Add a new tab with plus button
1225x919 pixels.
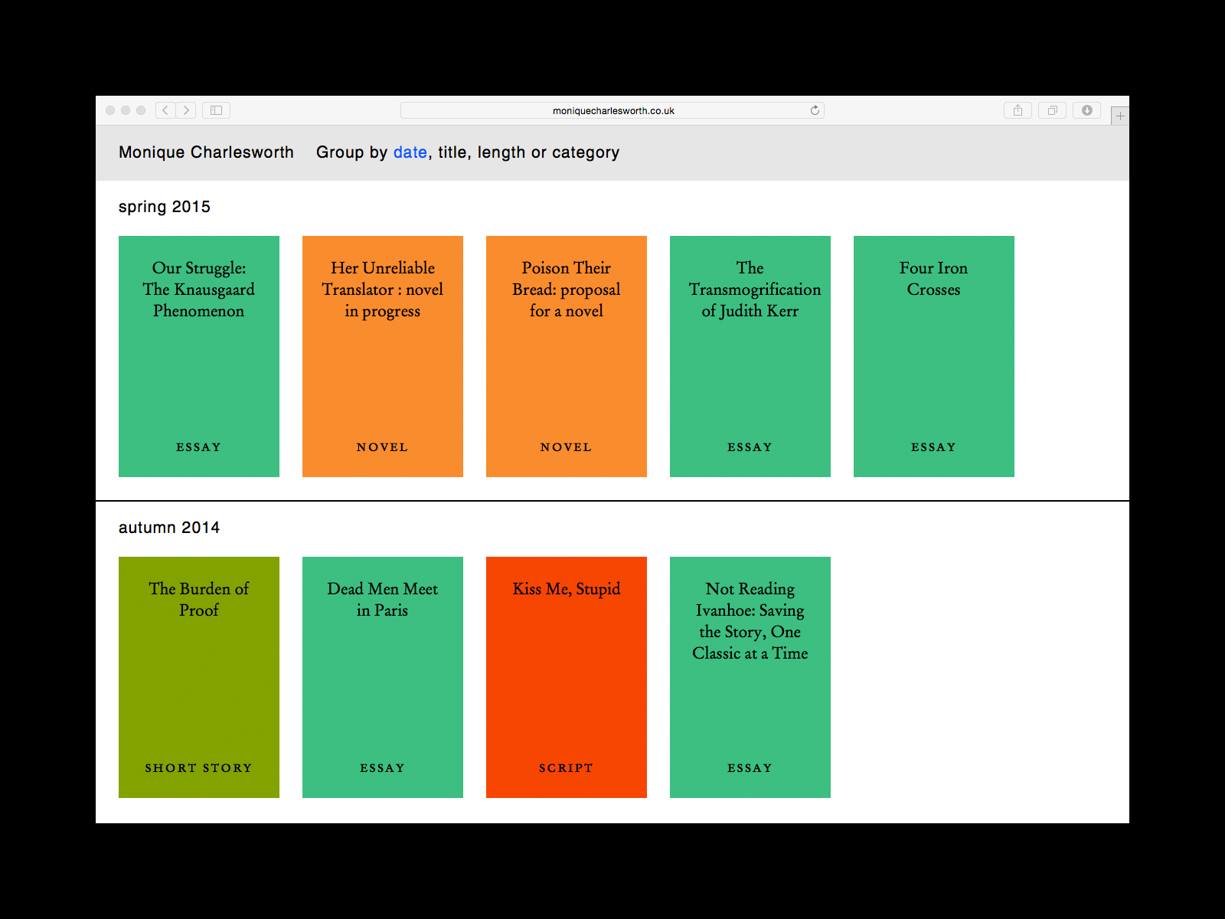(x=1120, y=116)
